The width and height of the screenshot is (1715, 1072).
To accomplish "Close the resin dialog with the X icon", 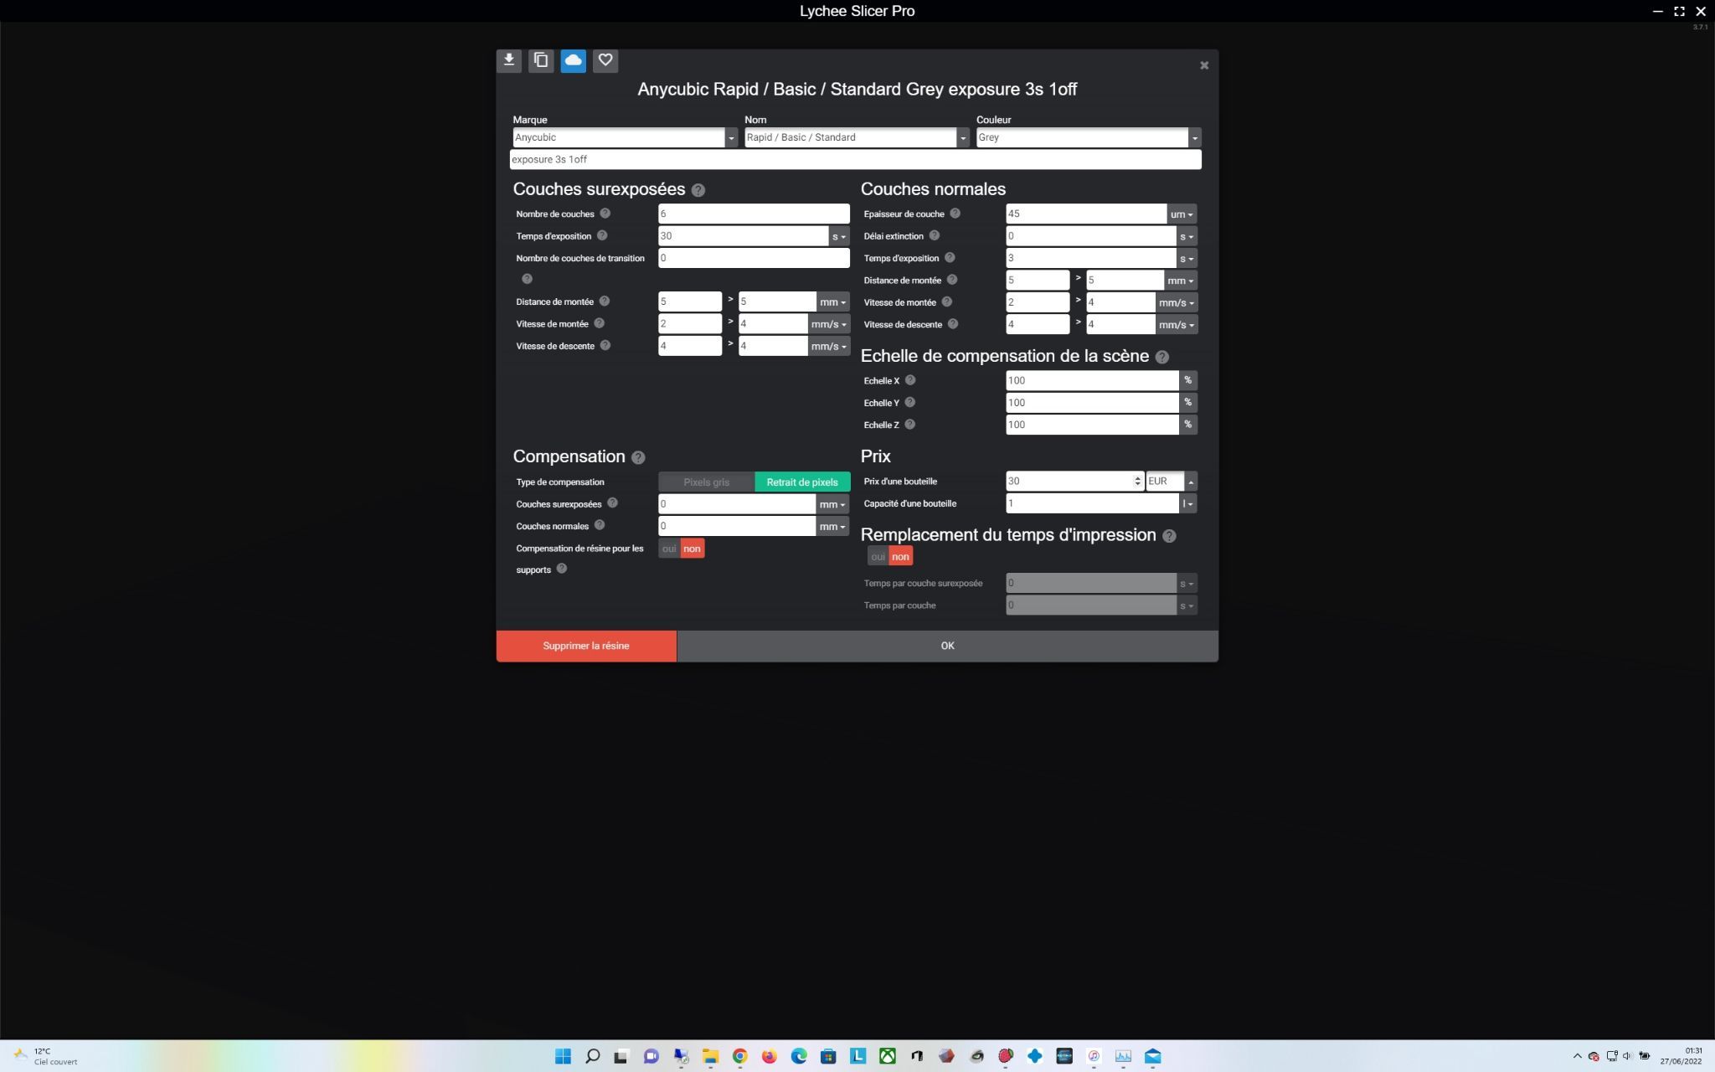I will click(x=1204, y=65).
